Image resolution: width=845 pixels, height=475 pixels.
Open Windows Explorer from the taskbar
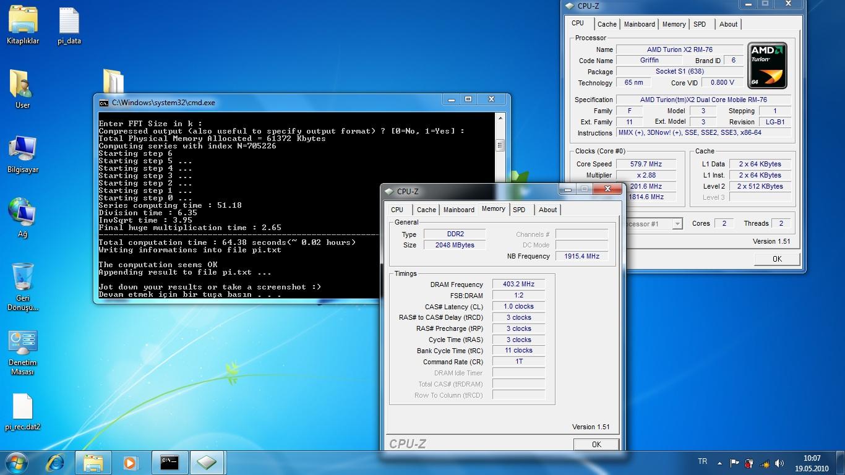(93, 463)
